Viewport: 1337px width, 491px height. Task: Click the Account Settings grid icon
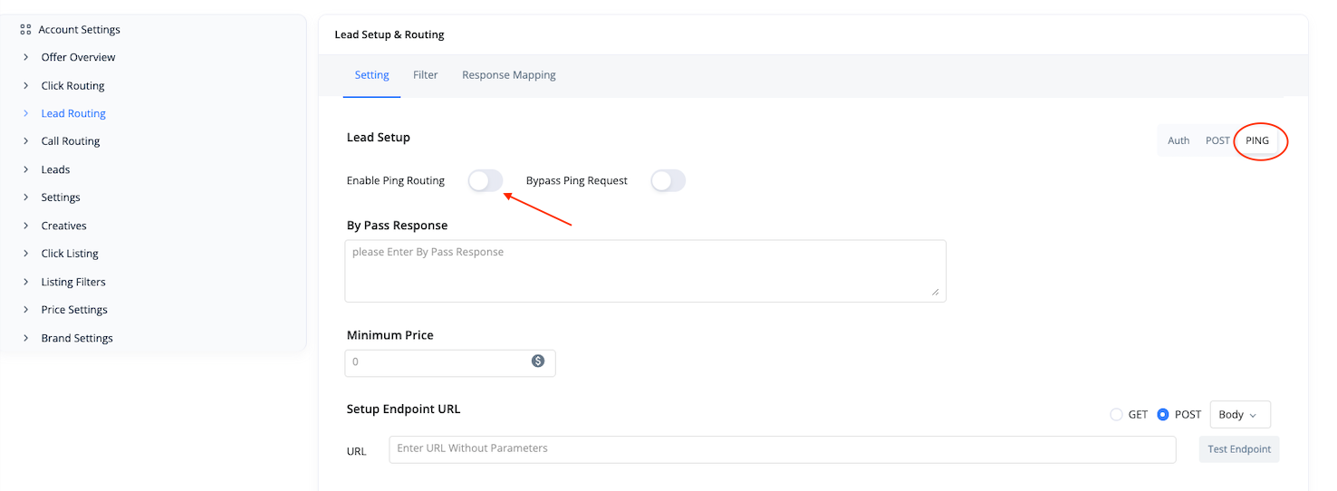25,30
